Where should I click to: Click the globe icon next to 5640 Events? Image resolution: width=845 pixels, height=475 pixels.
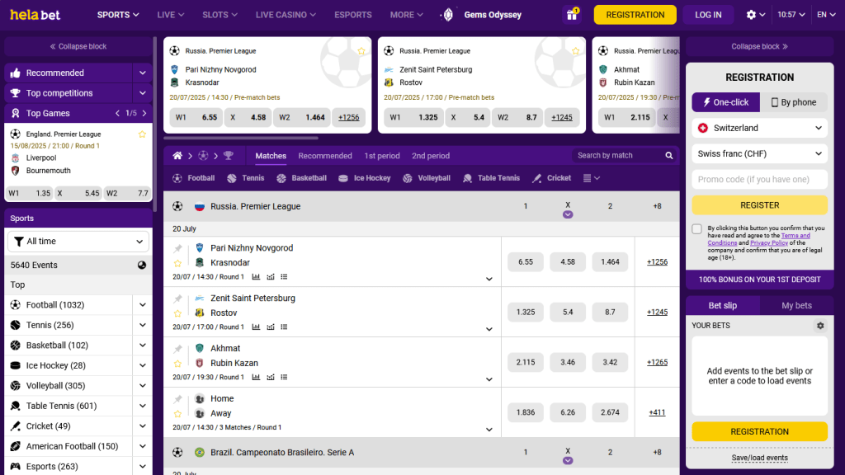point(142,265)
